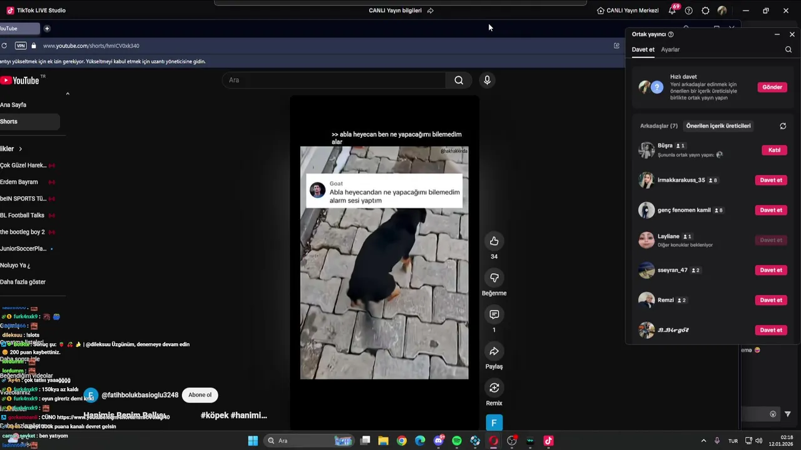The width and height of the screenshot is (801, 450).
Task: Open the profile avatar in title bar
Action: [722, 11]
